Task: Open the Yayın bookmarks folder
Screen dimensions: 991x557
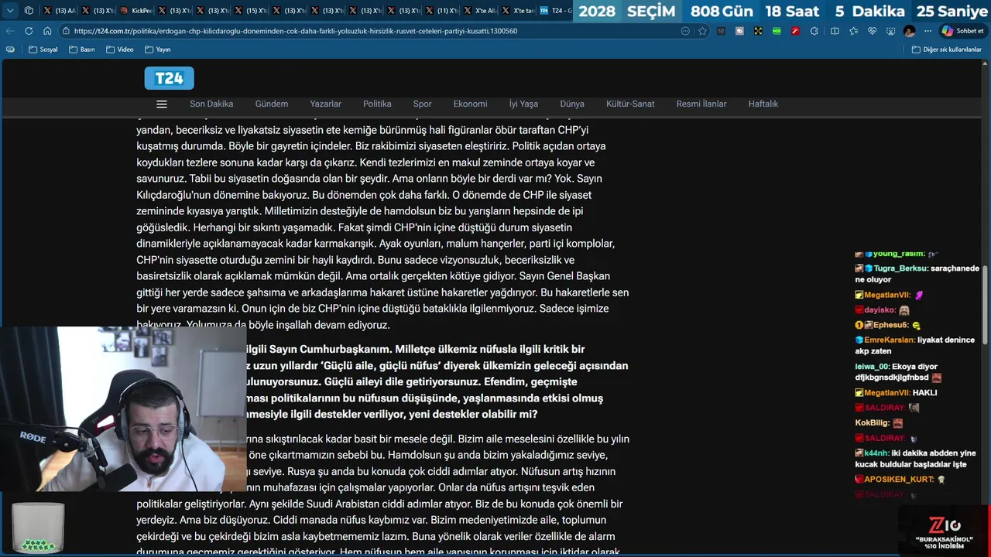Action: [158, 50]
